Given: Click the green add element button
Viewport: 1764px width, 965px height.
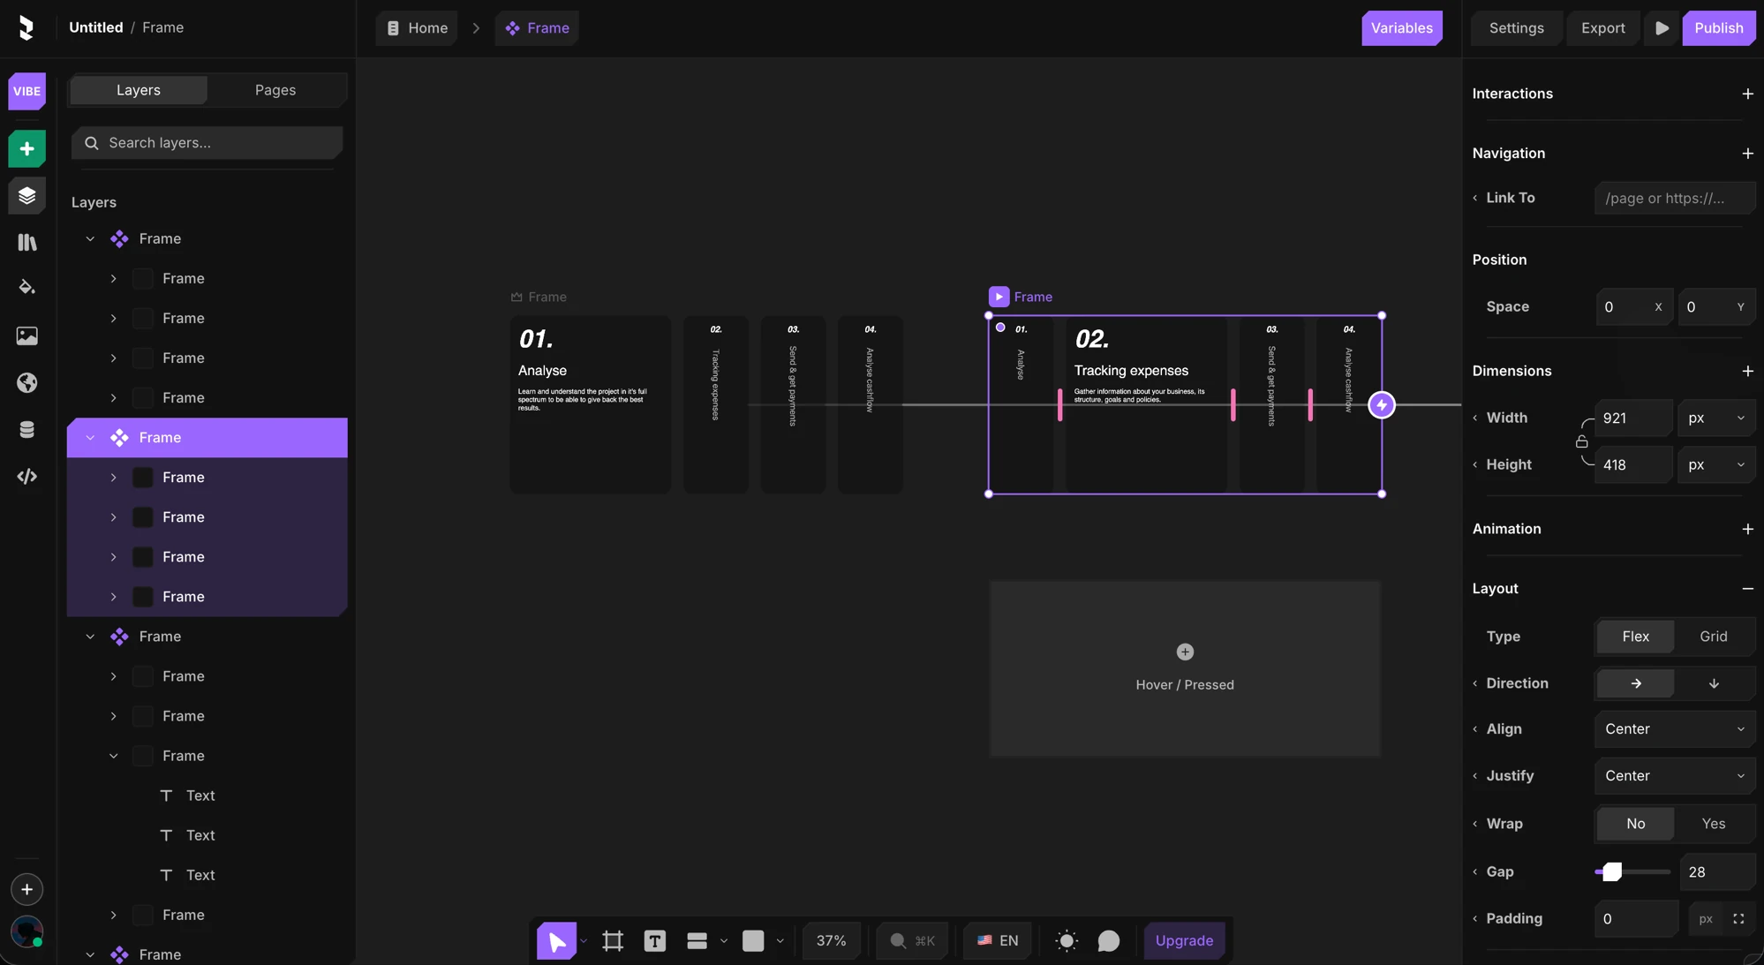Looking at the screenshot, I should [x=26, y=149].
